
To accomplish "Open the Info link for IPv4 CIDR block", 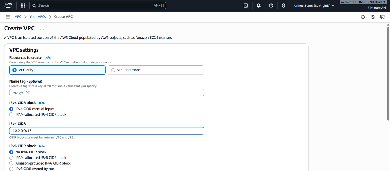I will 42,103.
